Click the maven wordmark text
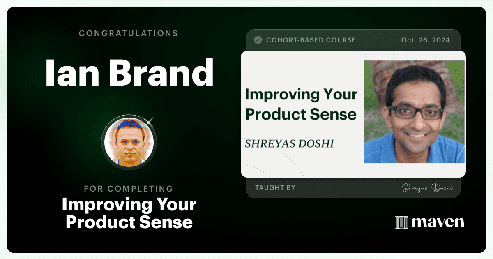The width and height of the screenshot is (493, 259). coord(438,222)
